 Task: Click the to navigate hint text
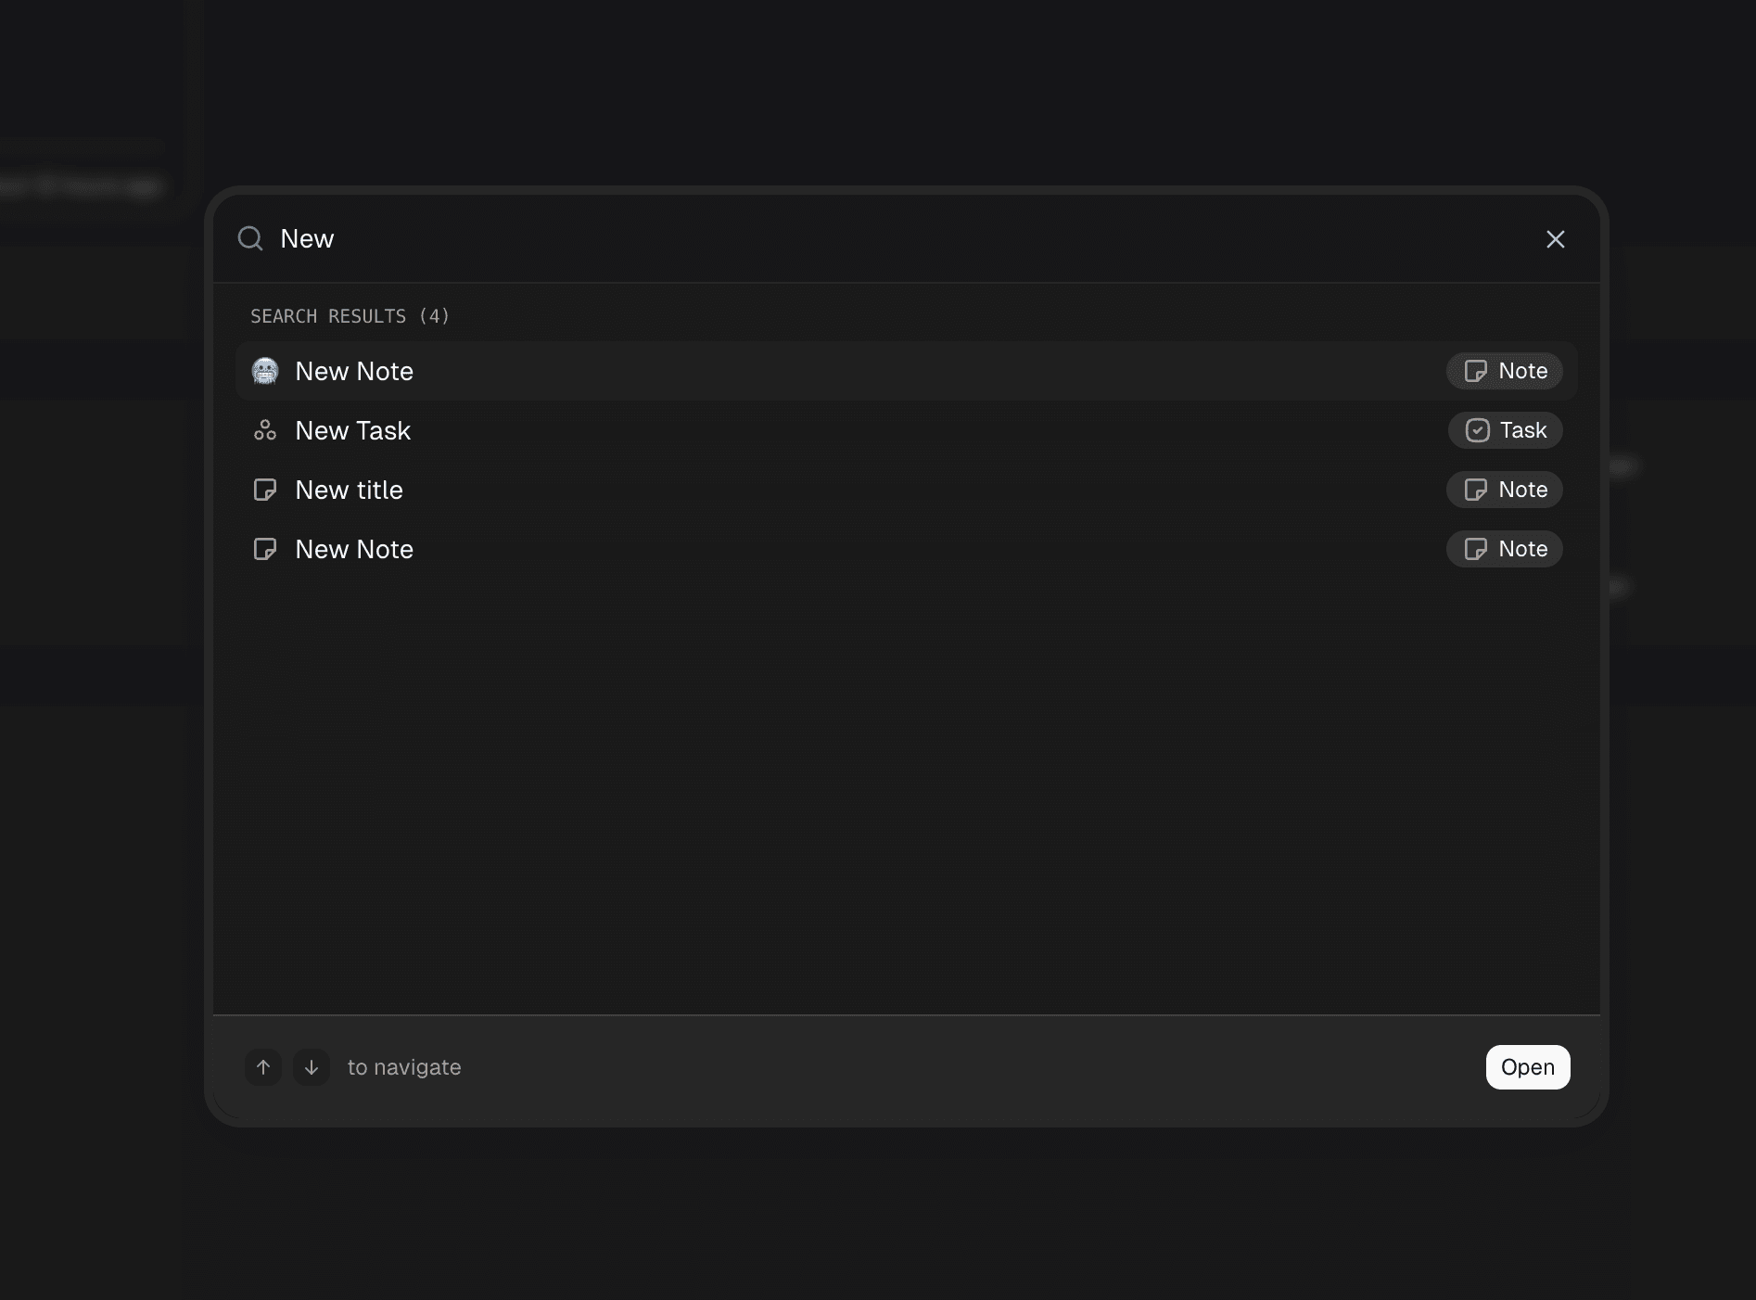[404, 1067]
